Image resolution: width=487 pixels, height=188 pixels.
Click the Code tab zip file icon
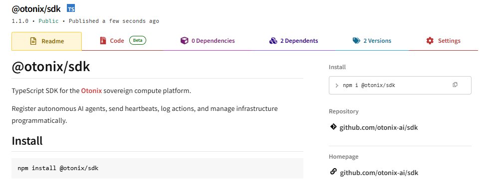tap(103, 41)
